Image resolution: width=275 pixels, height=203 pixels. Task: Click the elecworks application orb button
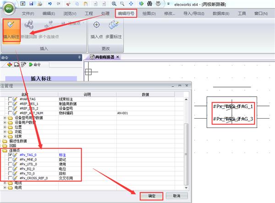click(x=9, y=8)
